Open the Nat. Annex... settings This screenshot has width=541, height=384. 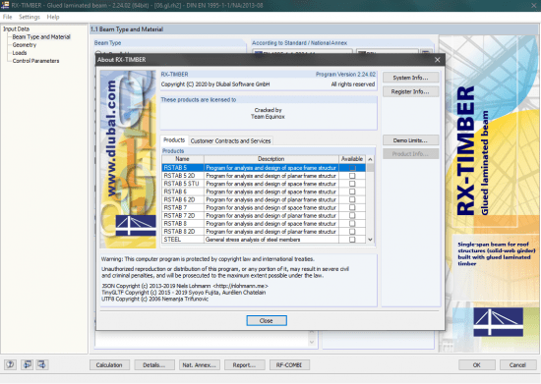[x=200, y=365]
